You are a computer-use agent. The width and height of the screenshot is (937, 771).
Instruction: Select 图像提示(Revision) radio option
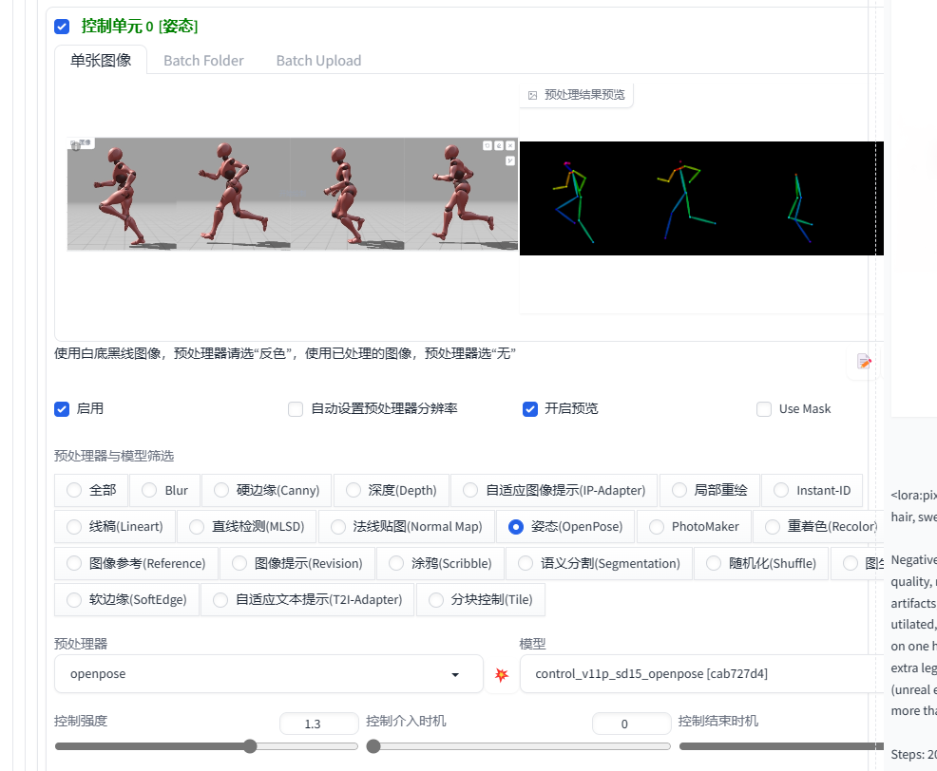(x=239, y=563)
